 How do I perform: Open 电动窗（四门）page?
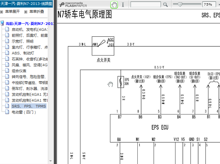(x=24, y=112)
